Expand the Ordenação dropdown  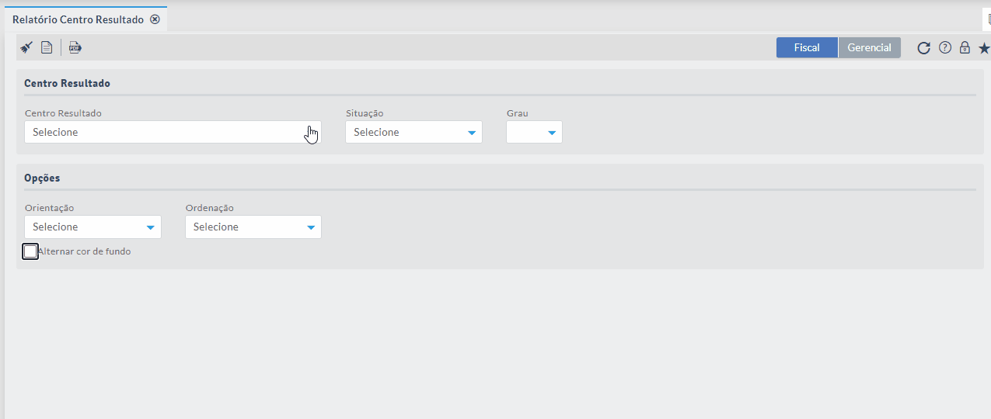[x=253, y=227]
